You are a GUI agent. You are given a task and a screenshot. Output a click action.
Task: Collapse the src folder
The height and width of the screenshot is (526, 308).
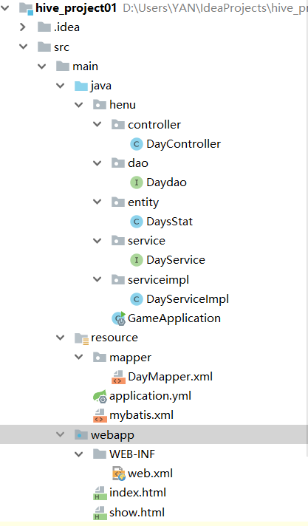coord(23,47)
